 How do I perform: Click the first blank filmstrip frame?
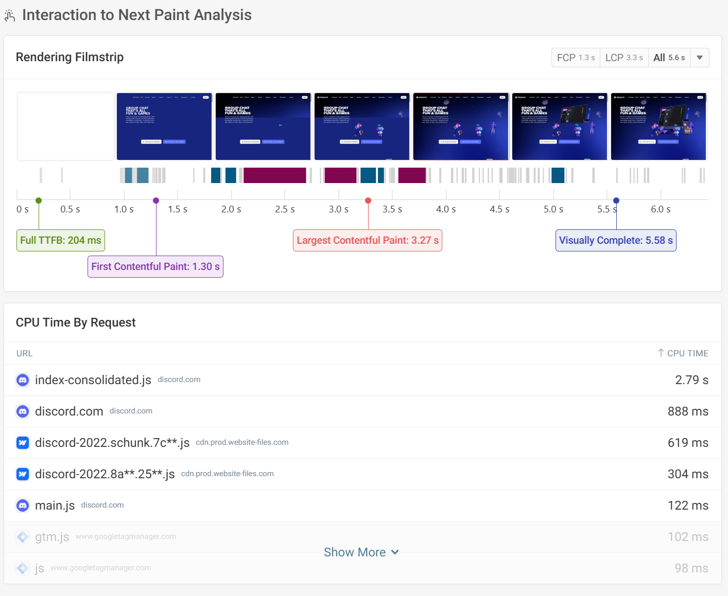(x=66, y=127)
